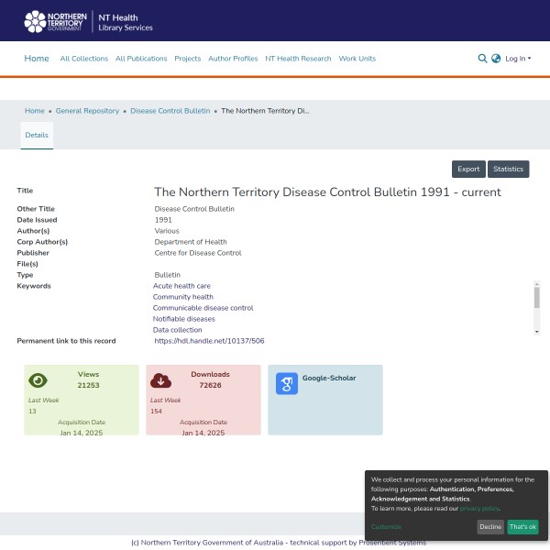Decline the cookie consent
Screen dimensions: 550x550
[x=490, y=527]
